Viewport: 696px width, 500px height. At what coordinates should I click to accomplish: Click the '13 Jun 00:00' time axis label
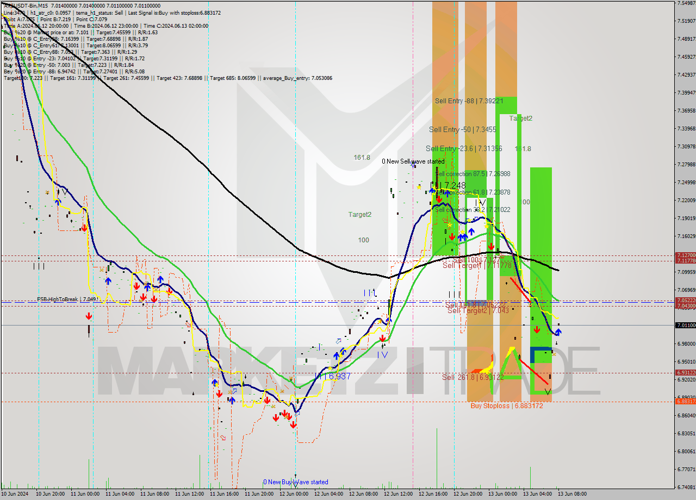pyautogui.click(x=504, y=495)
